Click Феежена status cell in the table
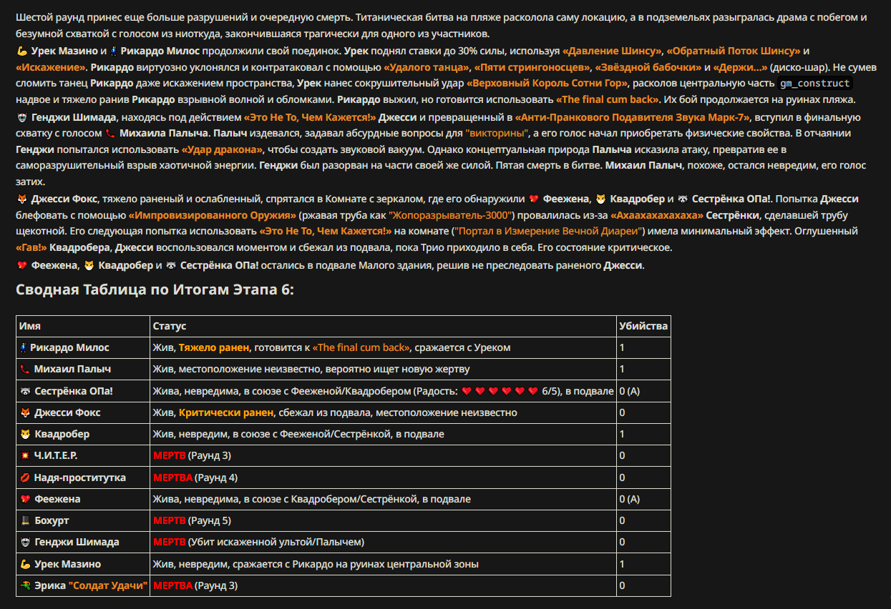The width and height of the screenshot is (891, 609). [383, 499]
